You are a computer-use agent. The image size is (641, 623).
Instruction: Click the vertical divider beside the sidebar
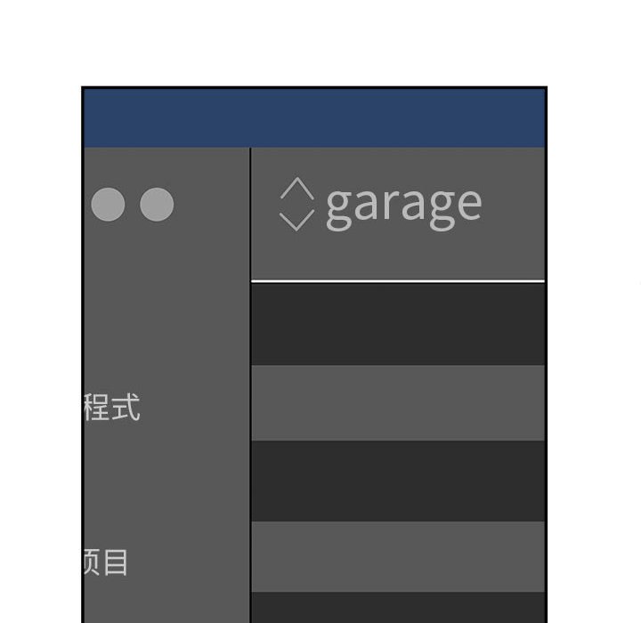(250, 383)
